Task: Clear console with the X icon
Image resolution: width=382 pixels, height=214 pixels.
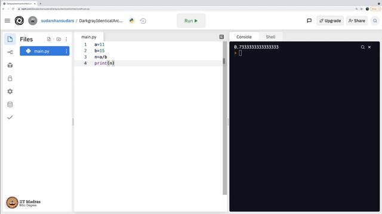Action: (369, 47)
